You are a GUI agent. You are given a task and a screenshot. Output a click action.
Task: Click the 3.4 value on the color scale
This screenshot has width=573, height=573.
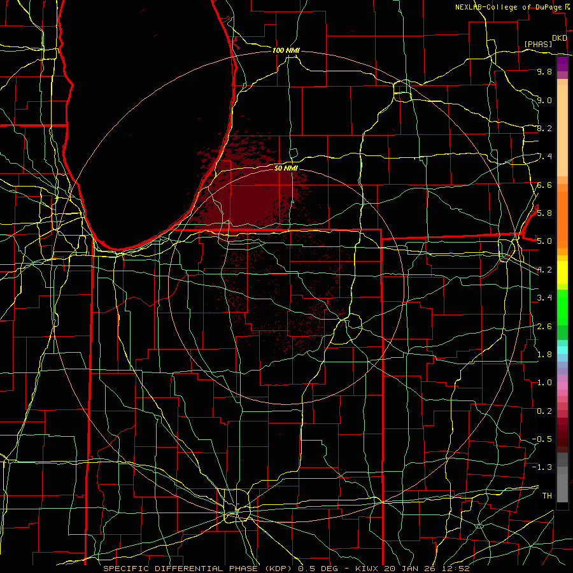click(x=544, y=297)
